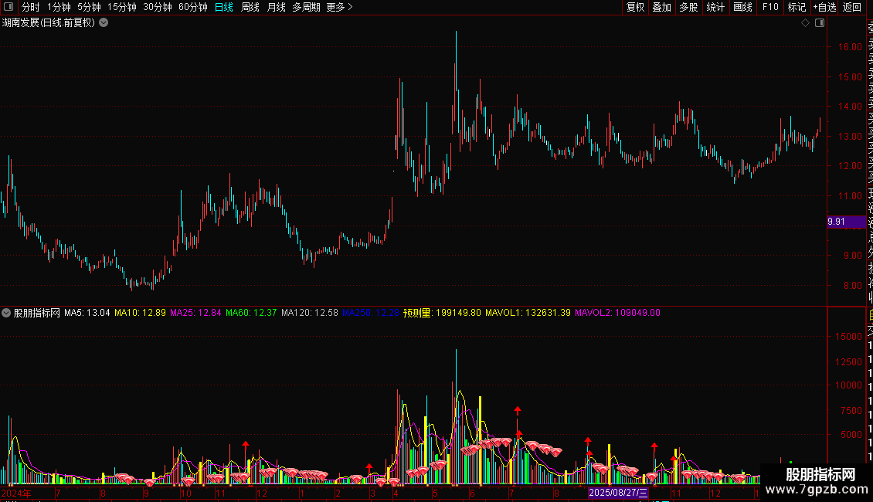Screen dimensions: 873x502
Task: Click the 9.91 price marker on axis
Action: click(x=846, y=222)
